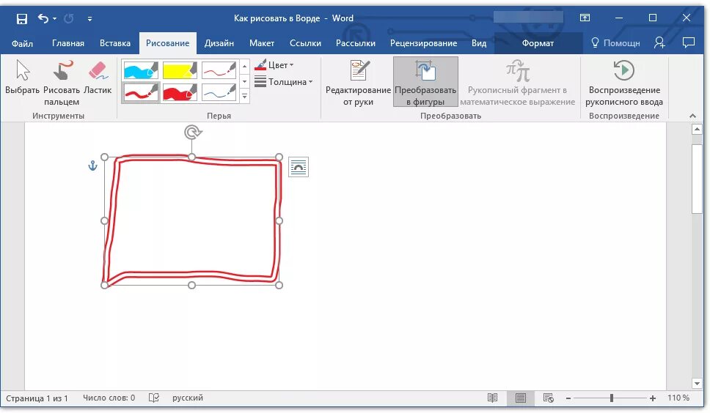This screenshot has width=710, height=413.
Task: Zoom in with the plus button
Action: [653, 398]
